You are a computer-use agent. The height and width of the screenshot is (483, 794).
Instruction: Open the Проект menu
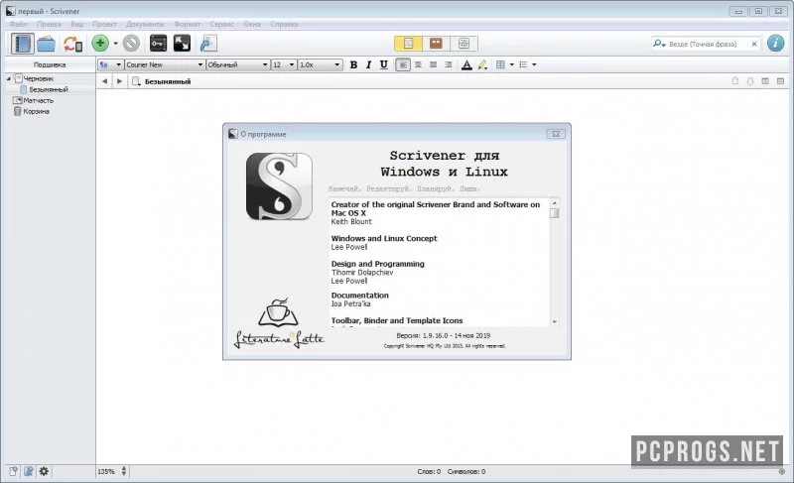[x=104, y=24]
